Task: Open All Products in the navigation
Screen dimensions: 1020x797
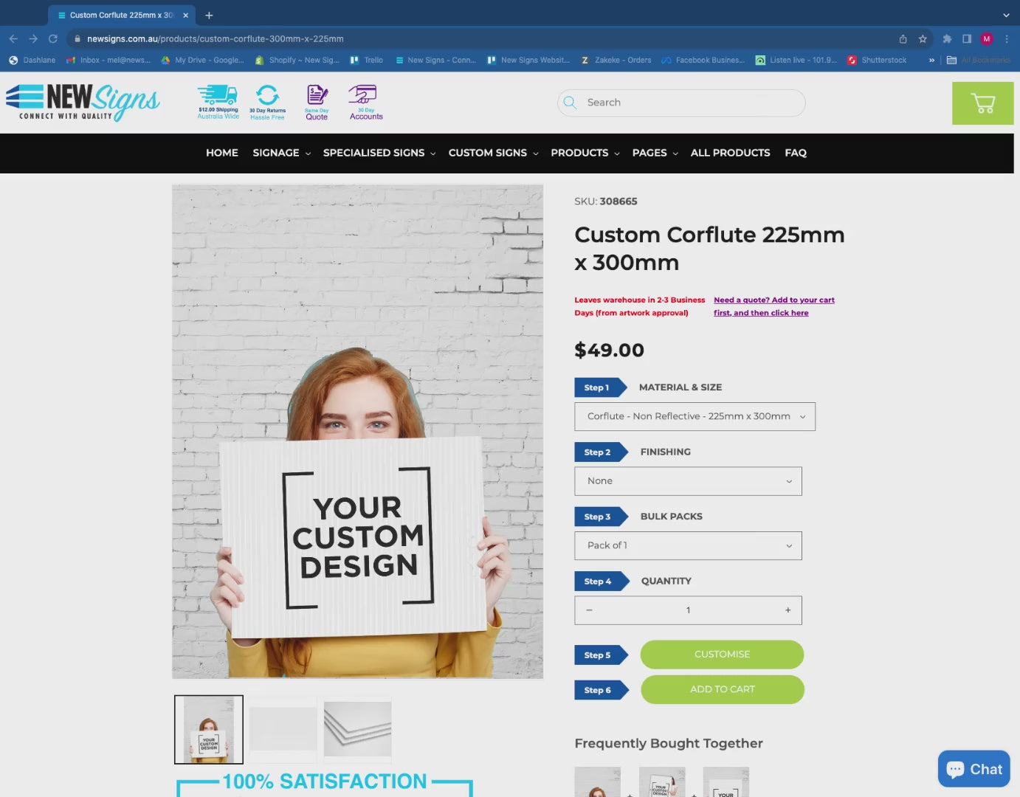Action: pyautogui.click(x=730, y=153)
